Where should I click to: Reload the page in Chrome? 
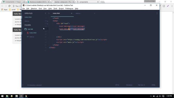[x=10, y=6]
